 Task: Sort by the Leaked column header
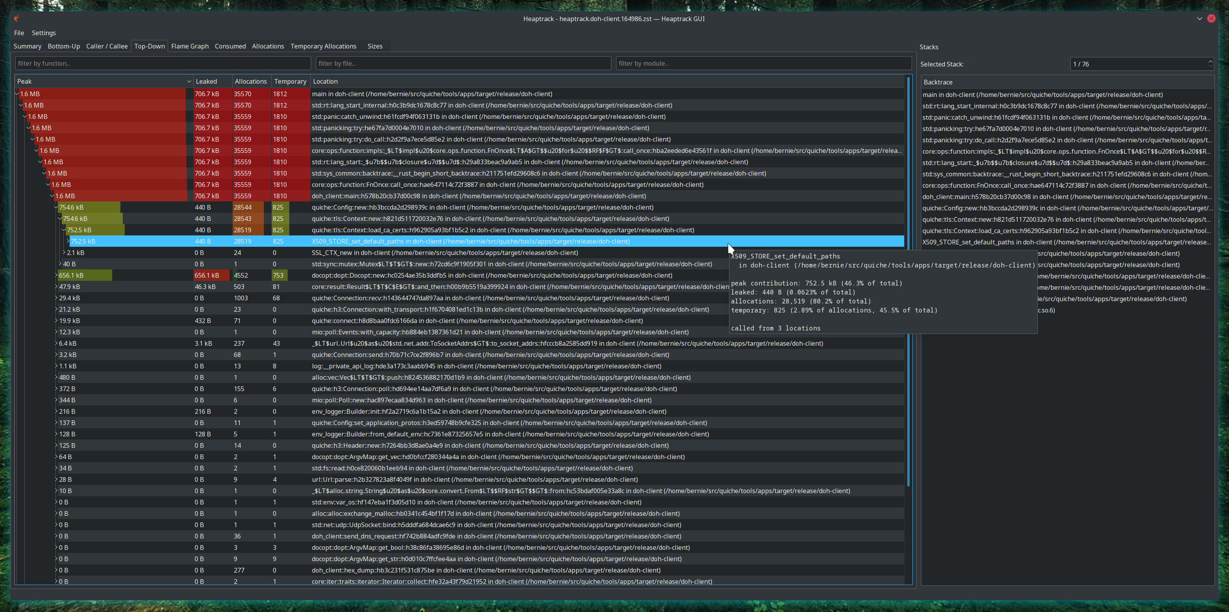pyautogui.click(x=206, y=82)
